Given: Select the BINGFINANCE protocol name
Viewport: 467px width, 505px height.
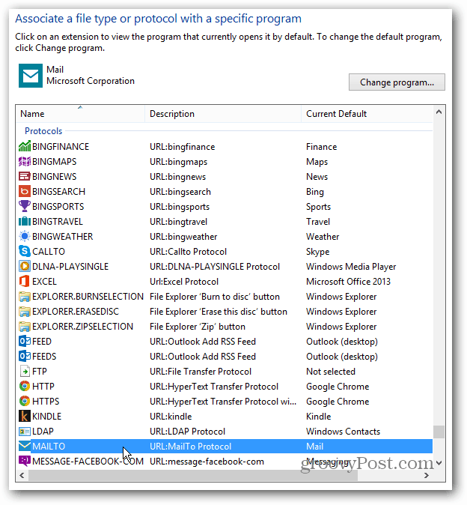Looking at the screenshot, I should 61,147.
